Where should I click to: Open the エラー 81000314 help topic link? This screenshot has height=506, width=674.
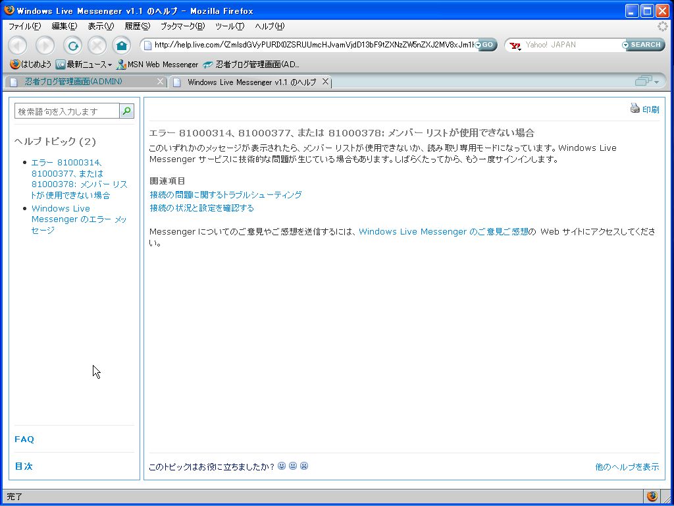(x=80, y=179)
